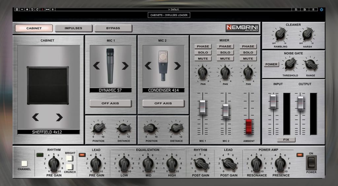Click the MIC 2 DISTANCE knob
The image size is (338, 186).
tap(176, 128)
